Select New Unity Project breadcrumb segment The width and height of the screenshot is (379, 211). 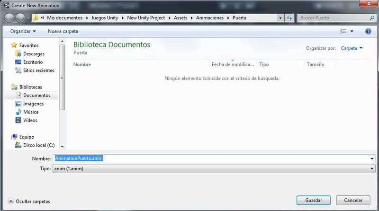point(146,18)
